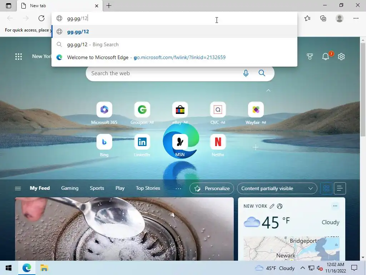Open the app launcher grid icon
The width and height of the screenshot is (366, 275).
click(19, 56)
